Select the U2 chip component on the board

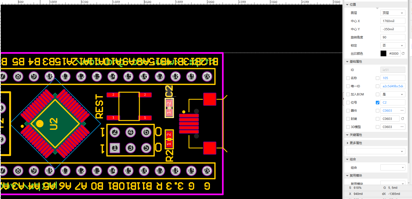(55, 124)
